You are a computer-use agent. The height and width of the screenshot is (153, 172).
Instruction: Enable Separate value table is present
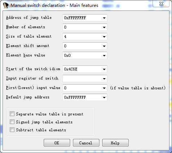pyautogui.click(x=12, y=114)
